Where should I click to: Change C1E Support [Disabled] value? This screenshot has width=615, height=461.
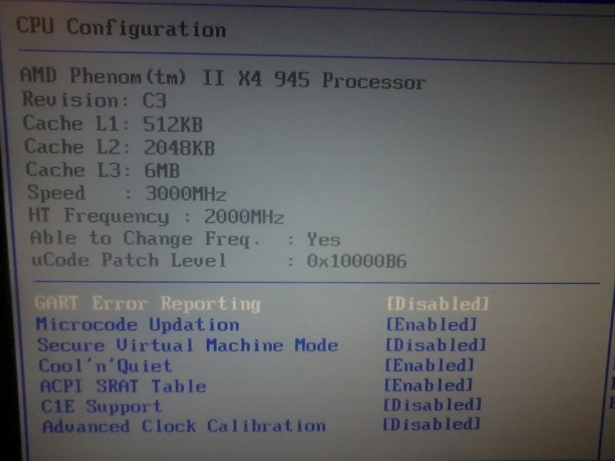click(432, 405)
